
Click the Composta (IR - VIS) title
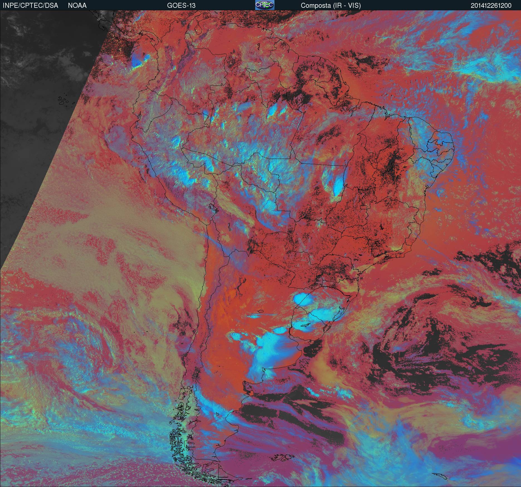click(x=331, y=6)
